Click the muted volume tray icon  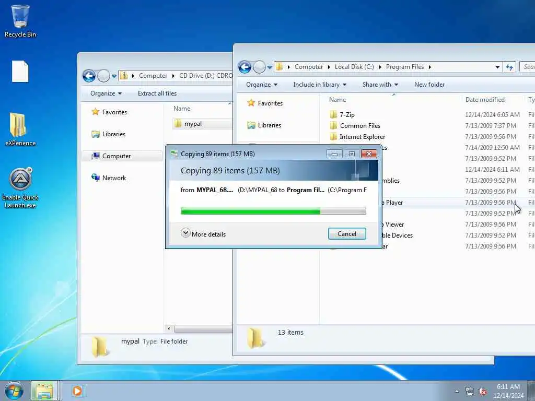click(482, 392)
